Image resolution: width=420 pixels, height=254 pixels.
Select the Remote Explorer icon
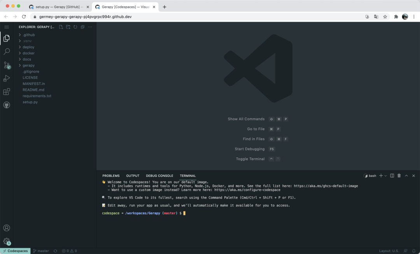(6, 104)
